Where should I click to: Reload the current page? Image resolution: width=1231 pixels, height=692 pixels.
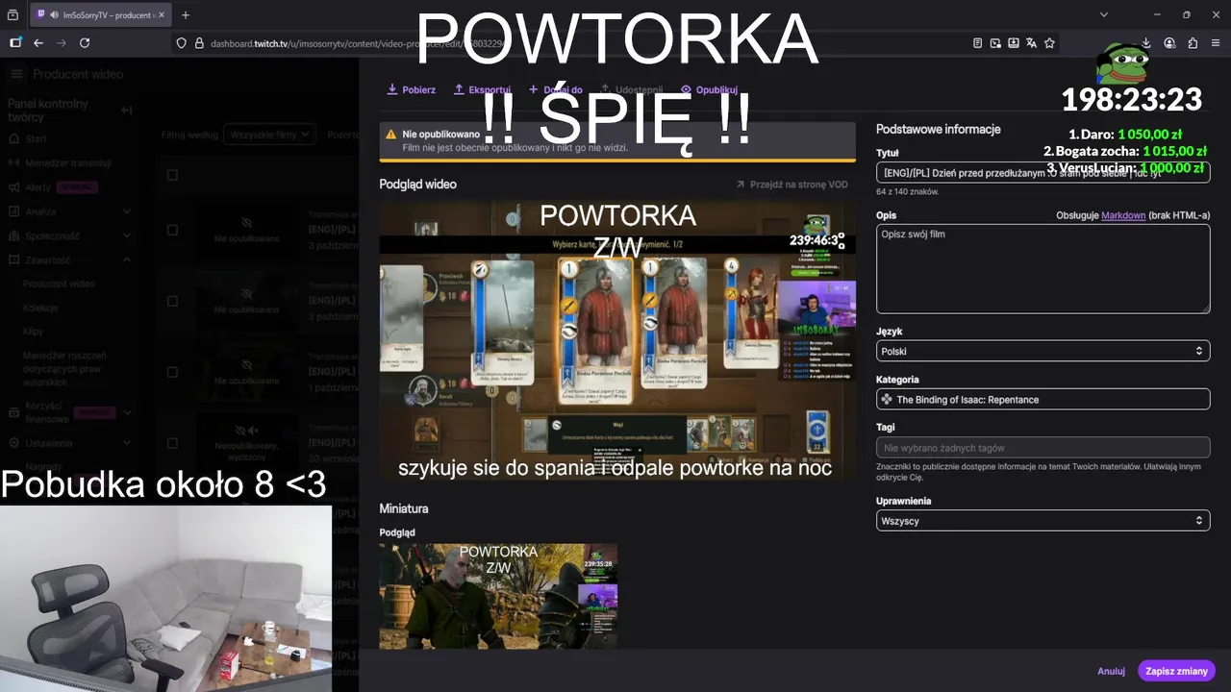click(x=85, y=43)
